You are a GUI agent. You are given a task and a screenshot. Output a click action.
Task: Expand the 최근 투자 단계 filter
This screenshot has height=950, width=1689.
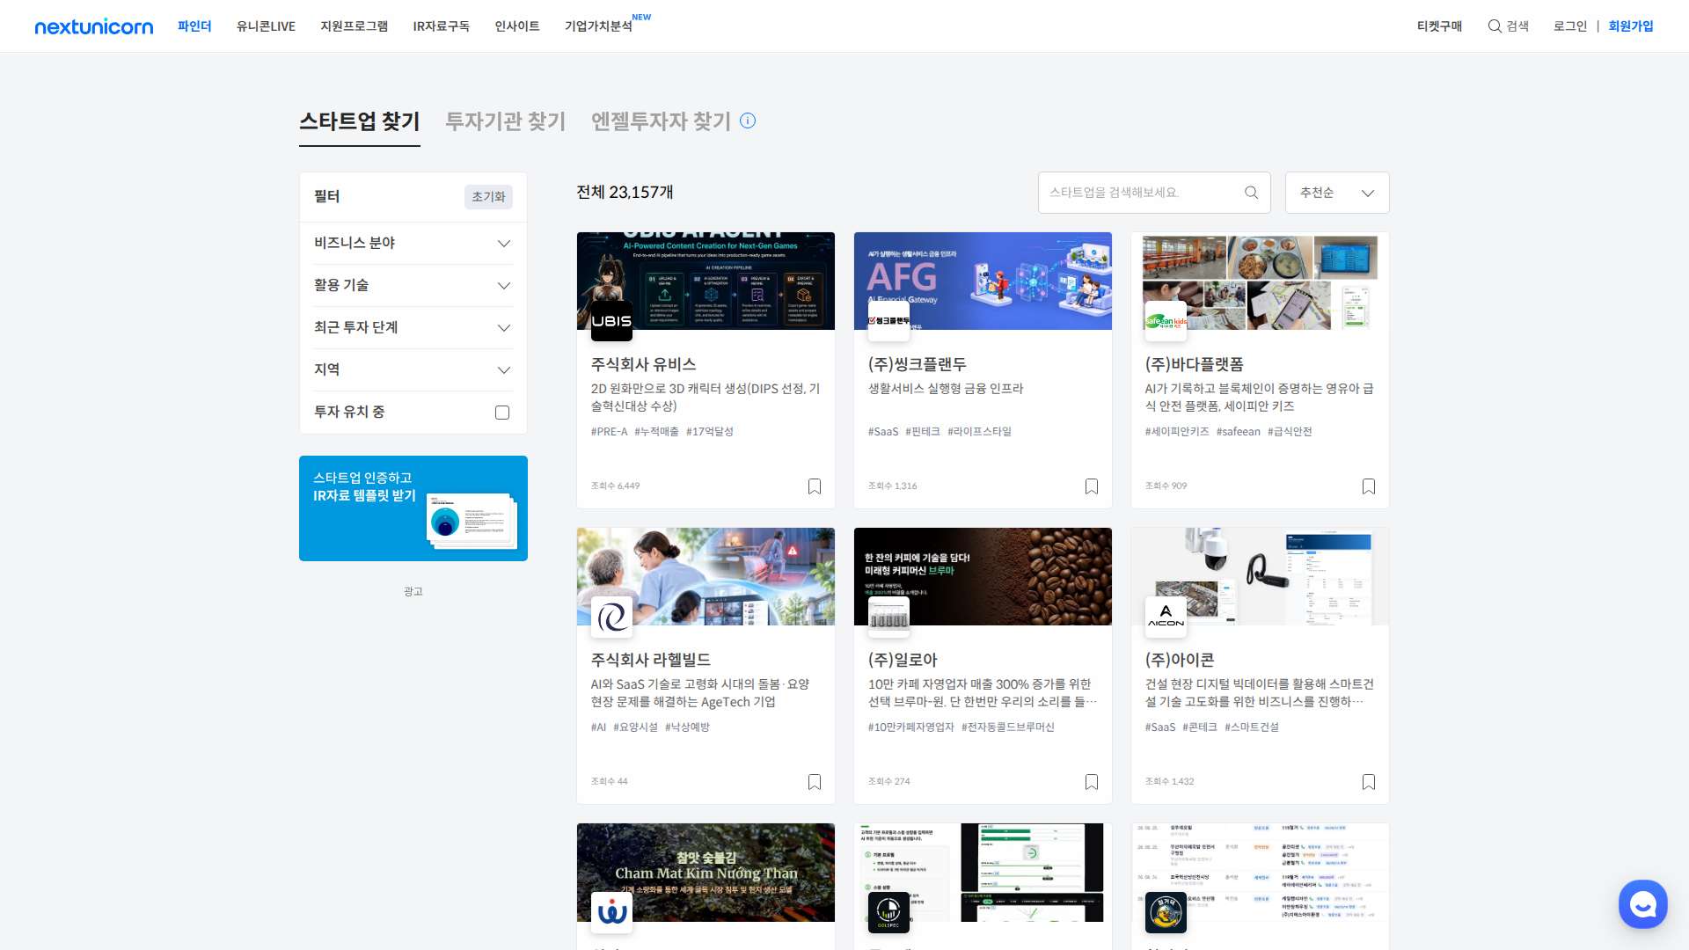tap(413, 327)
